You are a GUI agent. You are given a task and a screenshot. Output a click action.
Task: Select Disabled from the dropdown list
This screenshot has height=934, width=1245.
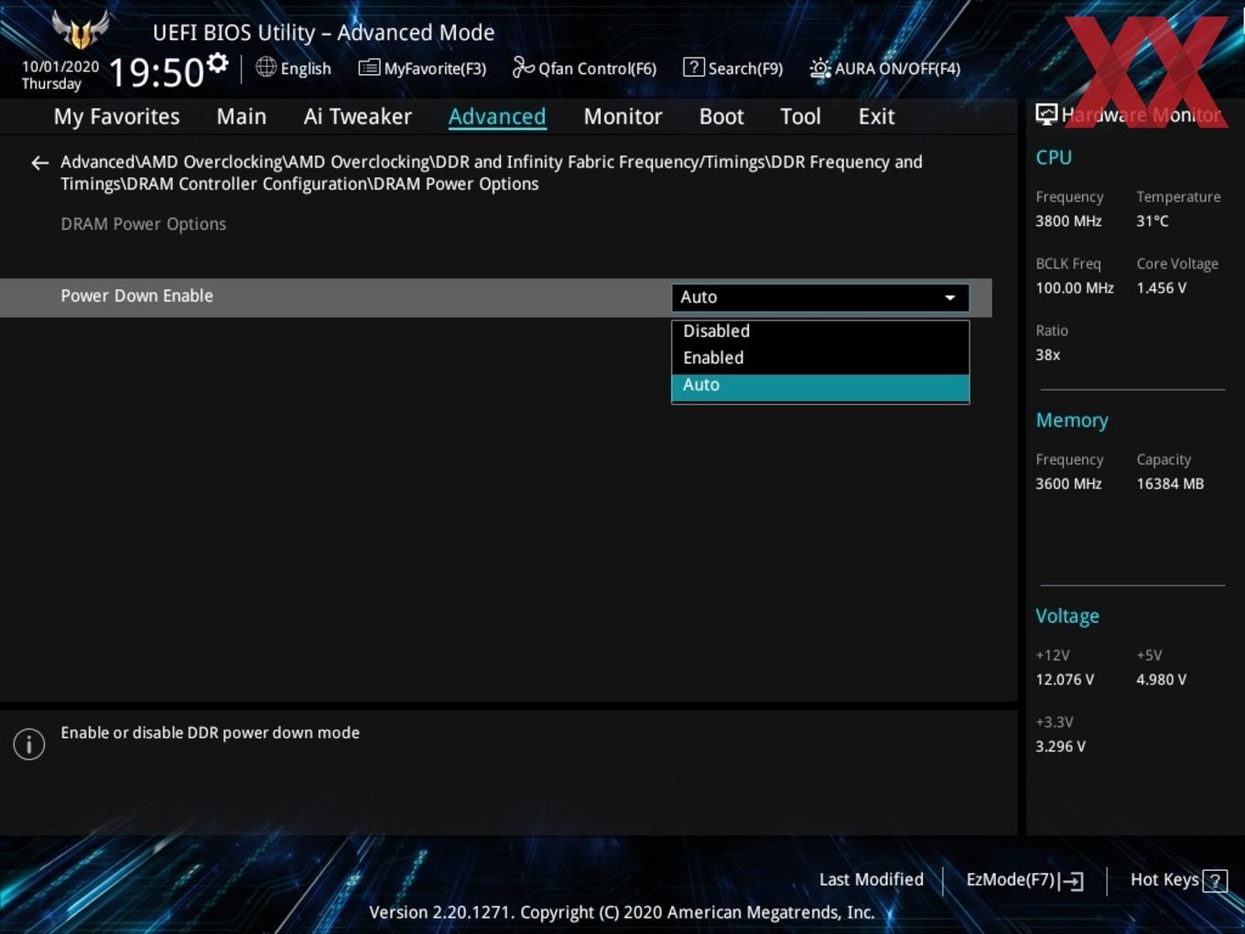[x=820, y=331]
